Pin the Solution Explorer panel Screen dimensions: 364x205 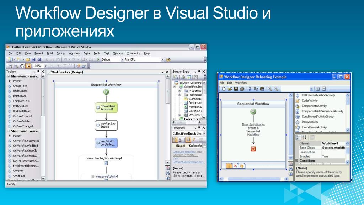[x=199, y=72]
